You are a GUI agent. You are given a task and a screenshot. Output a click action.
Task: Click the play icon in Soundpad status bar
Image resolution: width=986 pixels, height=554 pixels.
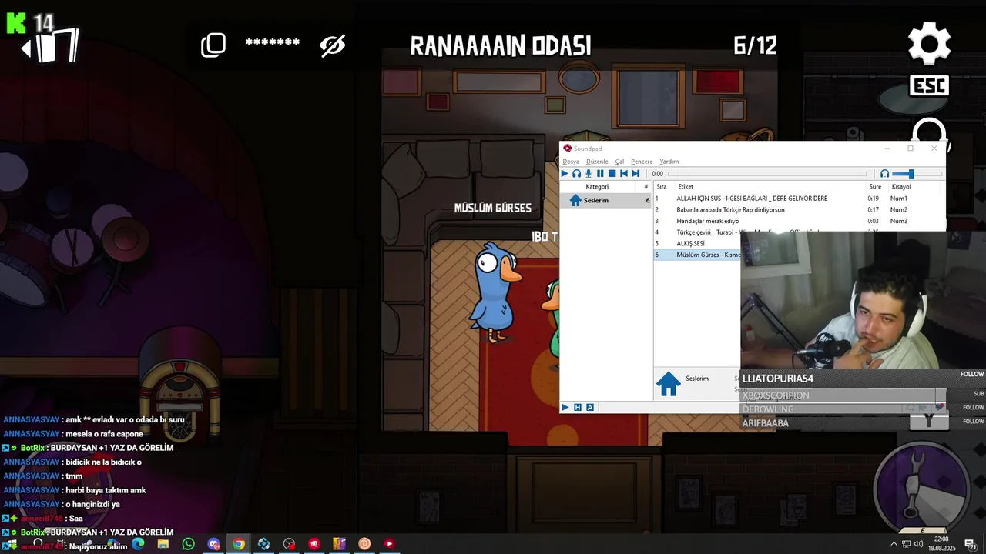565,407
